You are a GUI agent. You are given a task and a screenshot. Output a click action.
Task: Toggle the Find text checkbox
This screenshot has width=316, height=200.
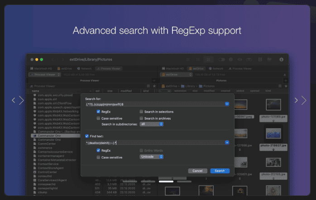pos(87,136)
